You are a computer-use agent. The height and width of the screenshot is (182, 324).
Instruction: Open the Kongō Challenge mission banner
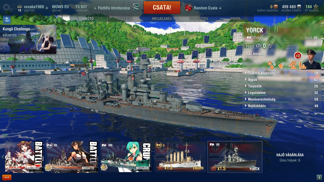pyautogui.click(x=28, y=39)
